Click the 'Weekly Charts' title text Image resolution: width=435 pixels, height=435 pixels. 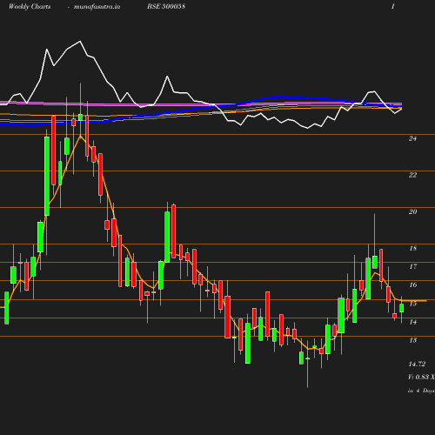tap(30, 6)
